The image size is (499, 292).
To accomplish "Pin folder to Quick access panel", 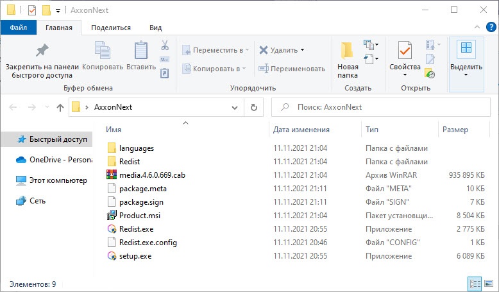I will (42, 61).
